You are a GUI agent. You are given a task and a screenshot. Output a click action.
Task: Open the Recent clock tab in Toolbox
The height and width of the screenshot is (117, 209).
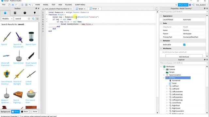(25, 13)
